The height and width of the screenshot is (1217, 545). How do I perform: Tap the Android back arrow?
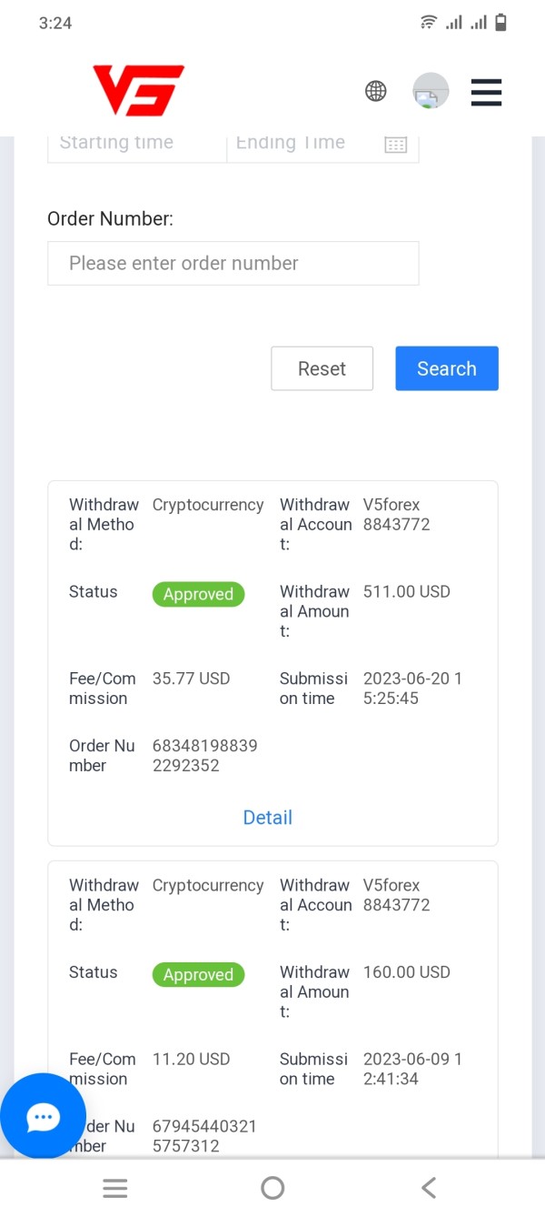point(429,1188)
